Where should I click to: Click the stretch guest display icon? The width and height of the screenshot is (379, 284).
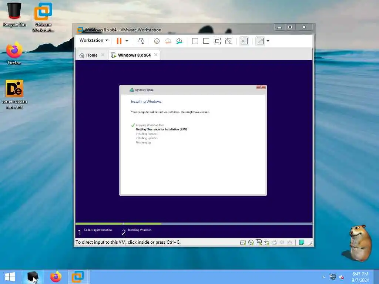click(x=260, y=41)
